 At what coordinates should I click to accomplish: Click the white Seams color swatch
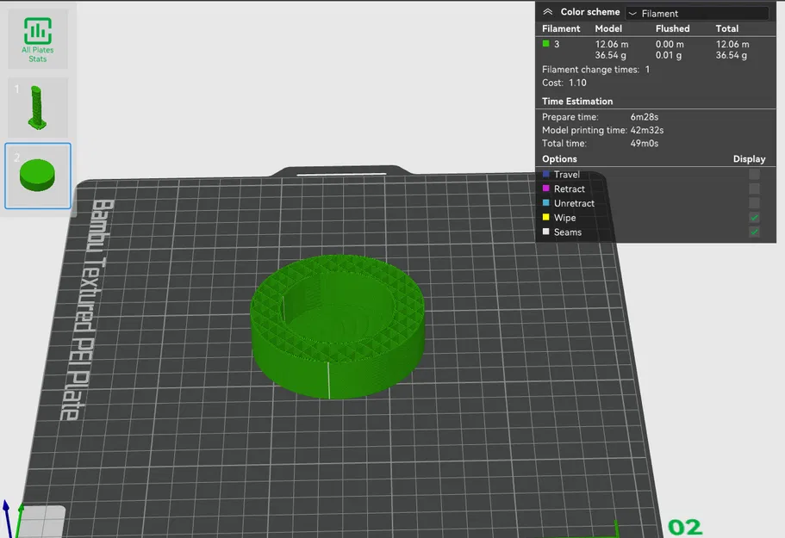(x=545, y=232)
